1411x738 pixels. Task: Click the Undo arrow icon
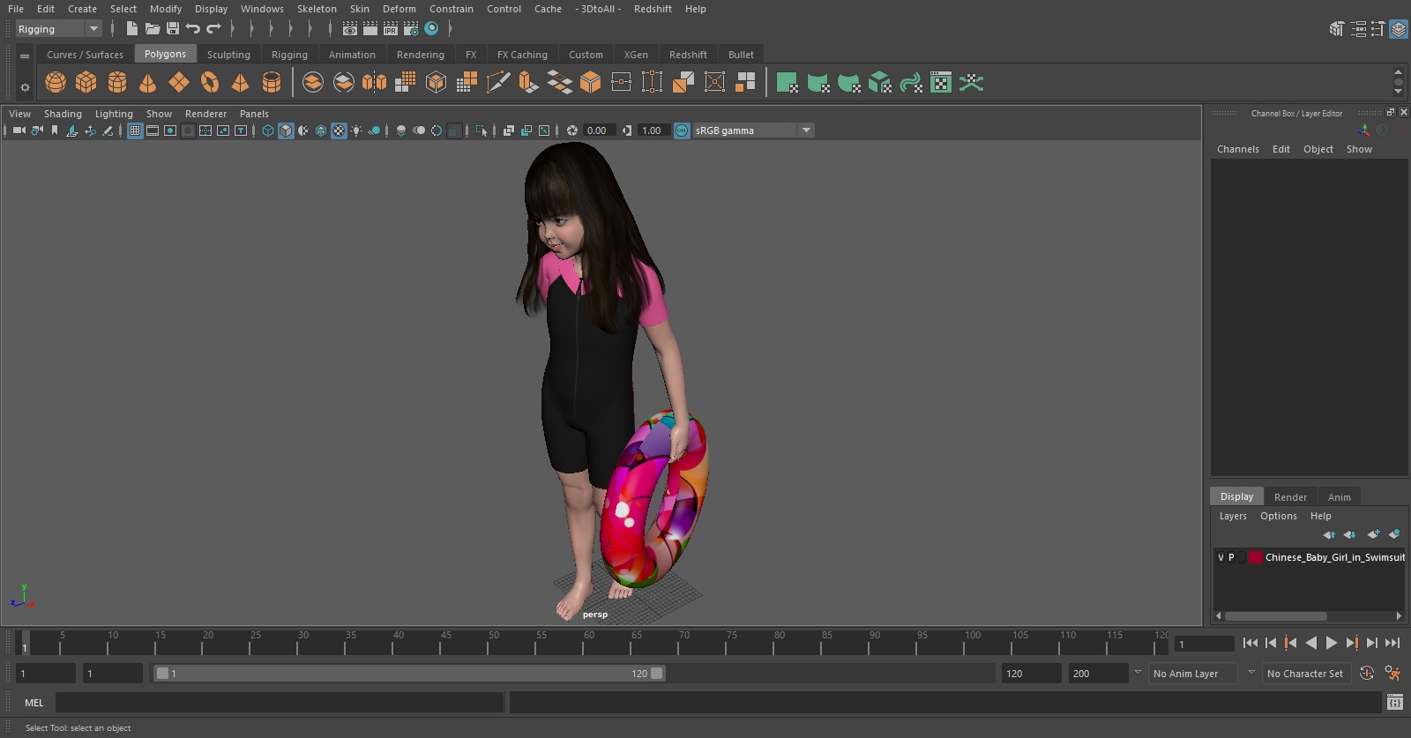pyautogui.click(x=193, y=29)
